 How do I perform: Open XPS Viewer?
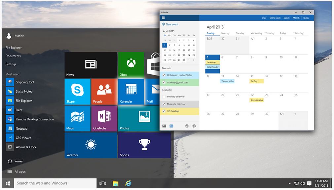point(19,138)
